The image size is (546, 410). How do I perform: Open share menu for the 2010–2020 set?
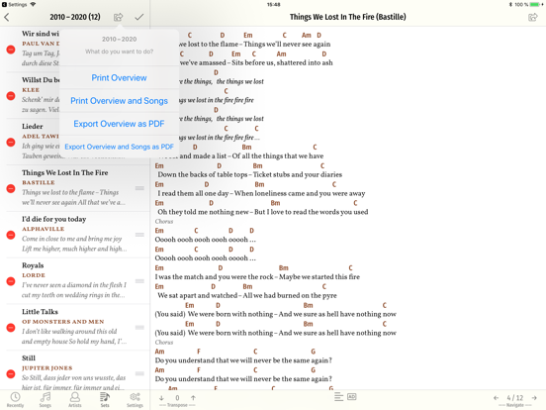coord(119,17)
